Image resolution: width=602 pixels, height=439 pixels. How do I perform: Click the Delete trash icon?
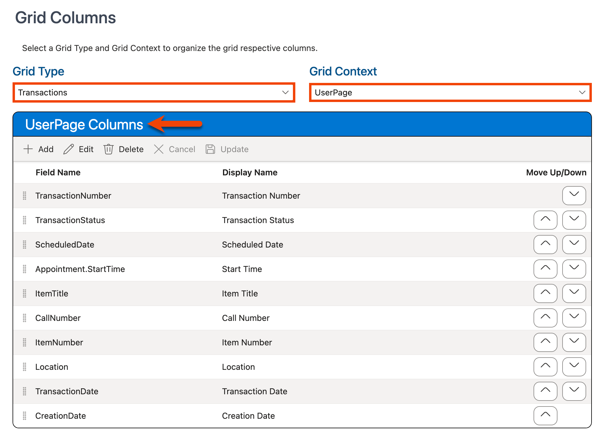108,149
